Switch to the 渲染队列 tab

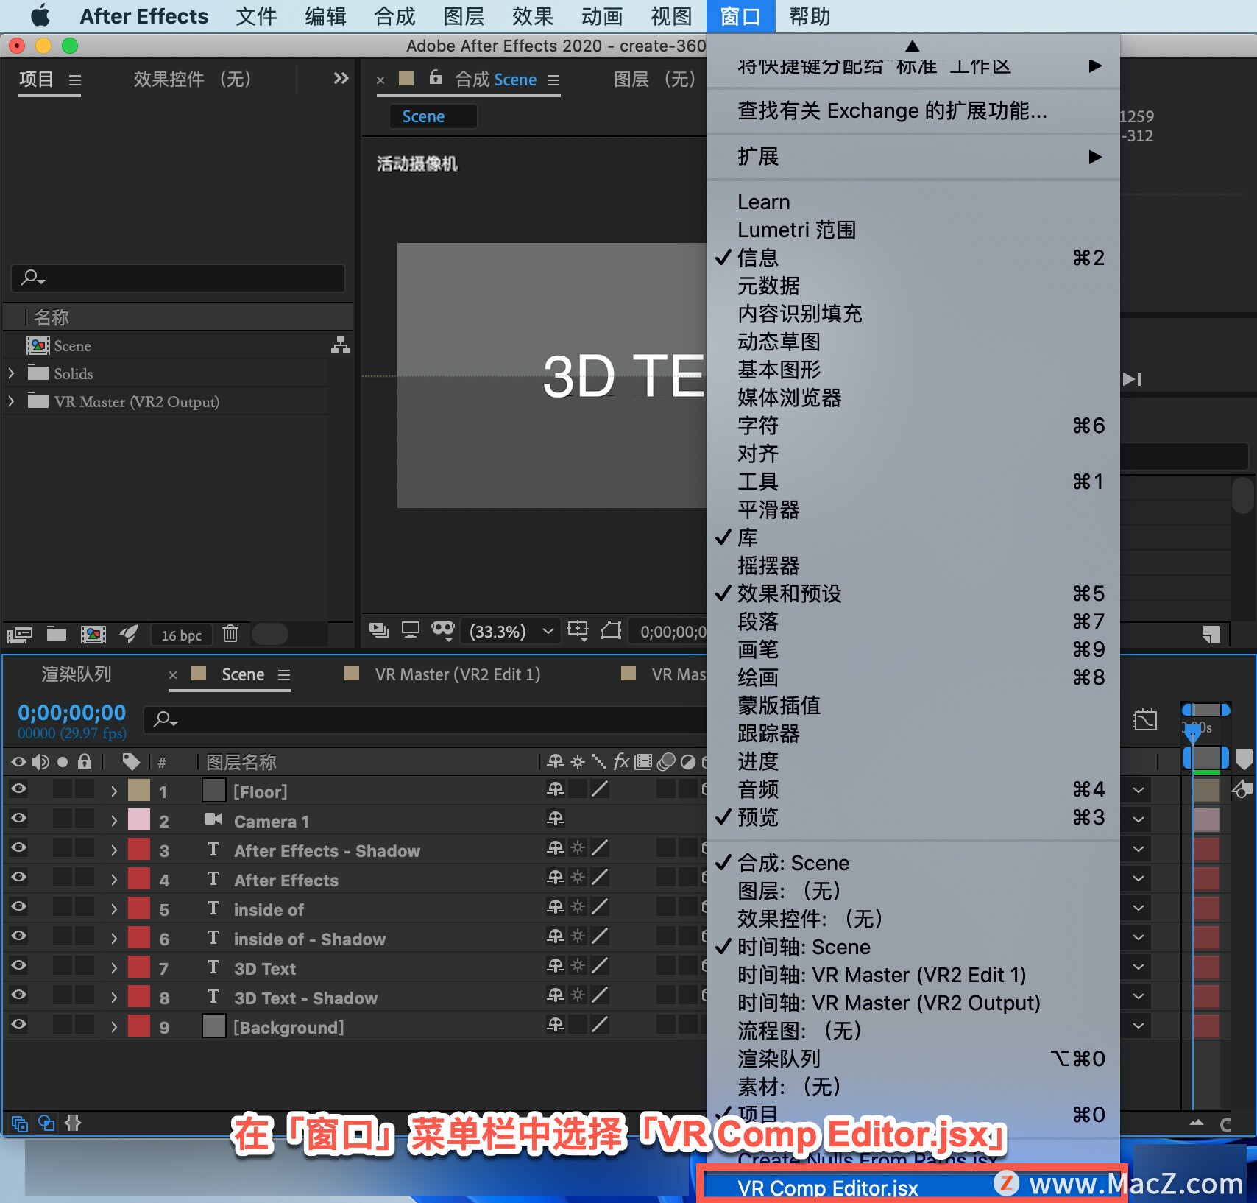click(x=77, y=674)
